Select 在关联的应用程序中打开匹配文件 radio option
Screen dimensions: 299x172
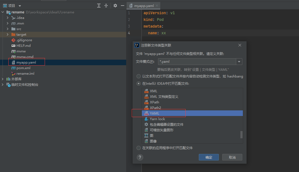click(x=139, y=148)
